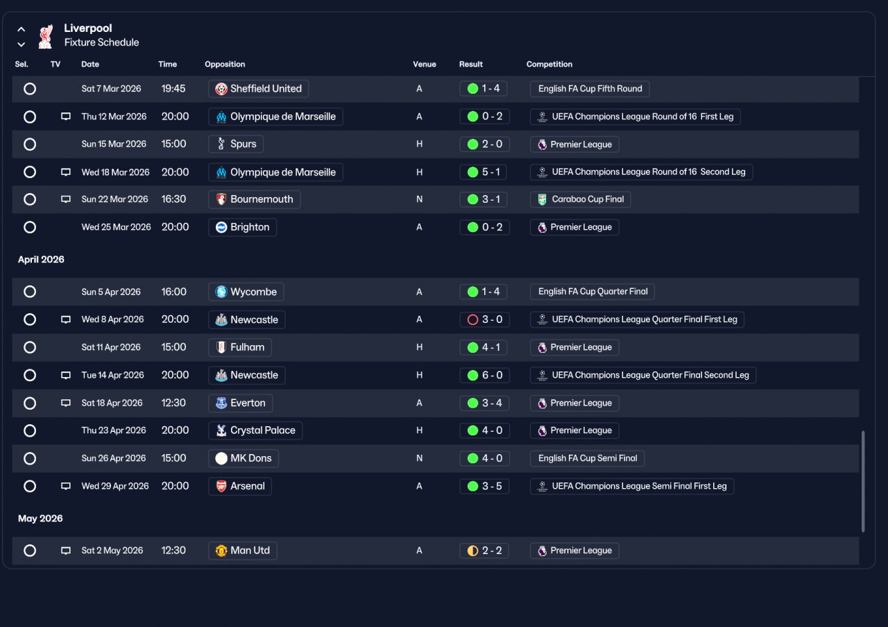
Task: Click the Arsenal club badge icon
Action: pyautogui.click(x=221, y=486)
